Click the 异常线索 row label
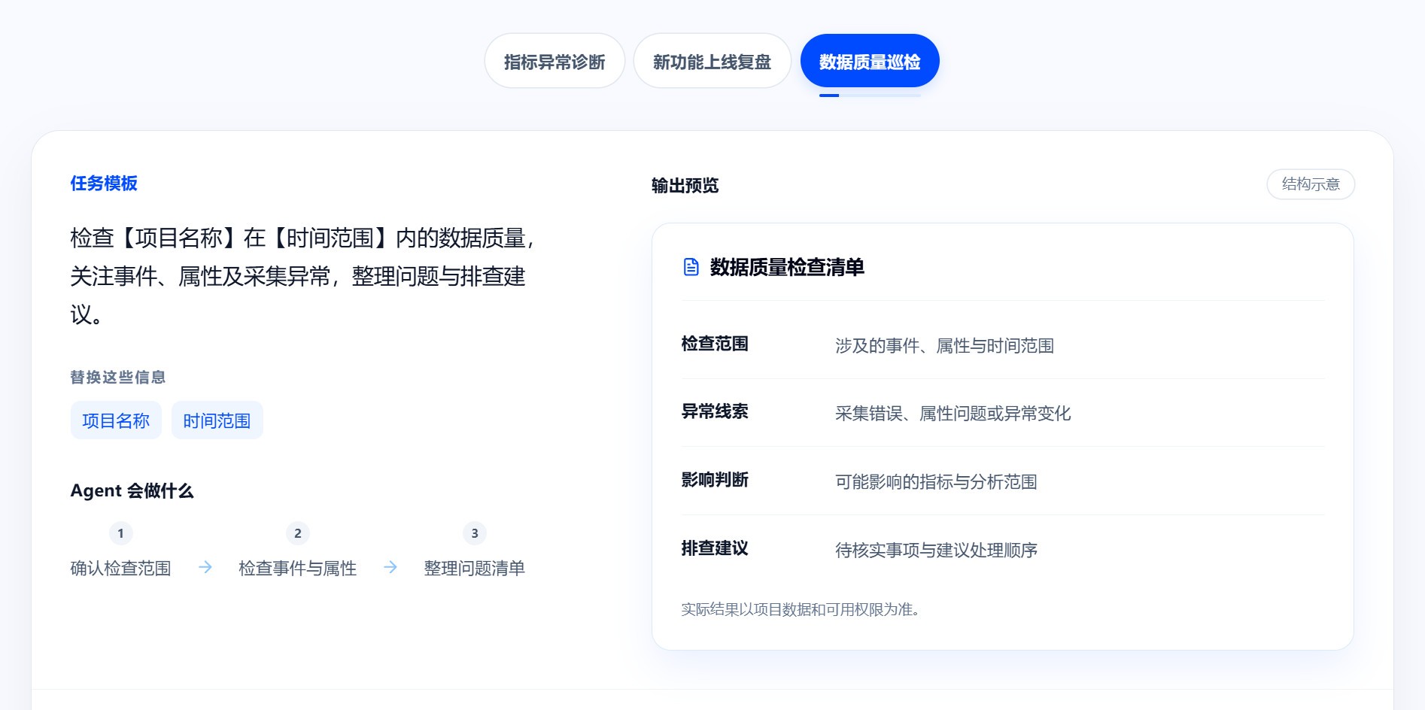The height and width of the screenshot is (710, 1425). (x=715, y=411)
